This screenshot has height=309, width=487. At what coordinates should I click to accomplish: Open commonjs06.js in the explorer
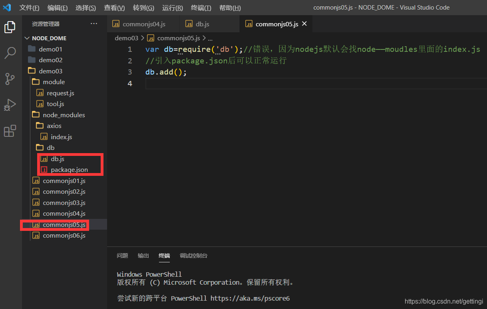tap(64, 236)
